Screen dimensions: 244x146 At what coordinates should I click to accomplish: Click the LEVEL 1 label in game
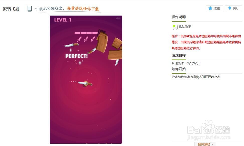[x=63, y=20]
